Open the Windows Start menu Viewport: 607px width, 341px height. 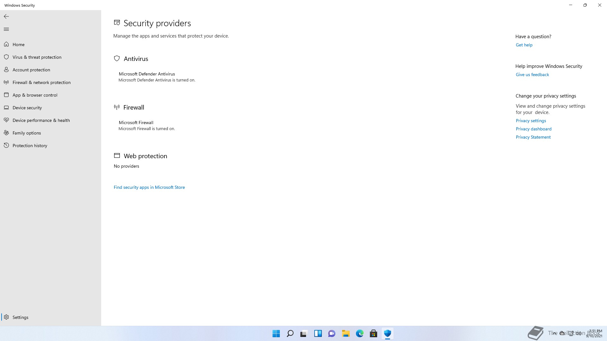pos(276,333)
